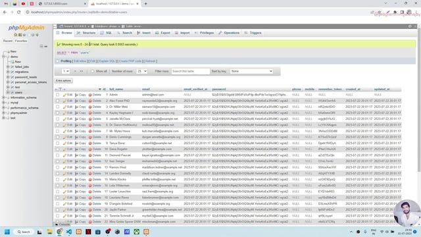Select the checkbox for Janelle McClure row
421x237 pixels.
pos(57,119)
